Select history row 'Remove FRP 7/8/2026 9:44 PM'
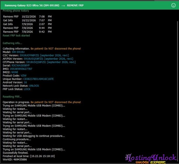Screen dimensions: 179x164 click(27, 28)
